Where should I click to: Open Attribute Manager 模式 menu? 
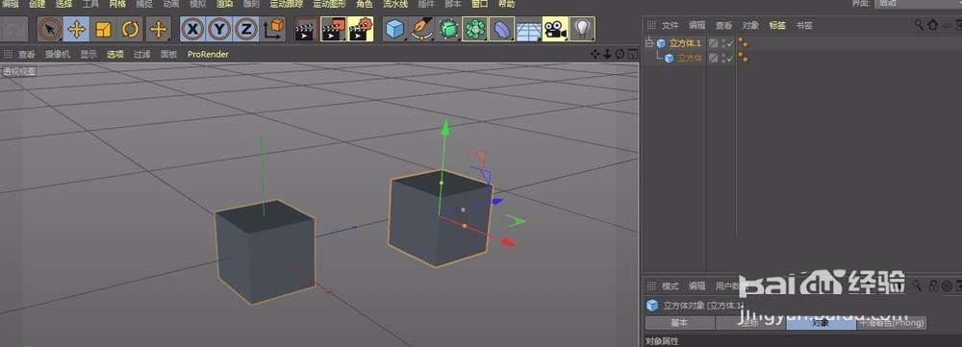coord(670,285)
